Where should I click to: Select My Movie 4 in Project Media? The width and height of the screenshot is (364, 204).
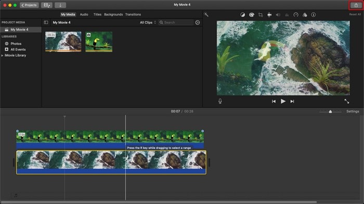(21, 30)
